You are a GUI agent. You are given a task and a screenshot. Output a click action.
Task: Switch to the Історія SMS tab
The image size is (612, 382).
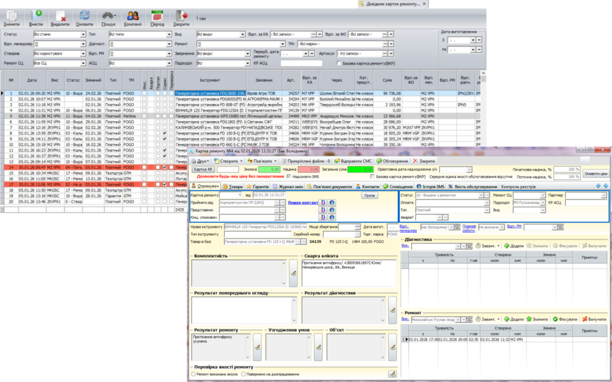(x=430, y=187)
